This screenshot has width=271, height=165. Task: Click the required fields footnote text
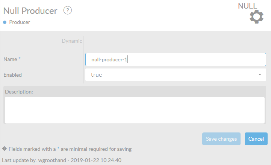point(70,149)
